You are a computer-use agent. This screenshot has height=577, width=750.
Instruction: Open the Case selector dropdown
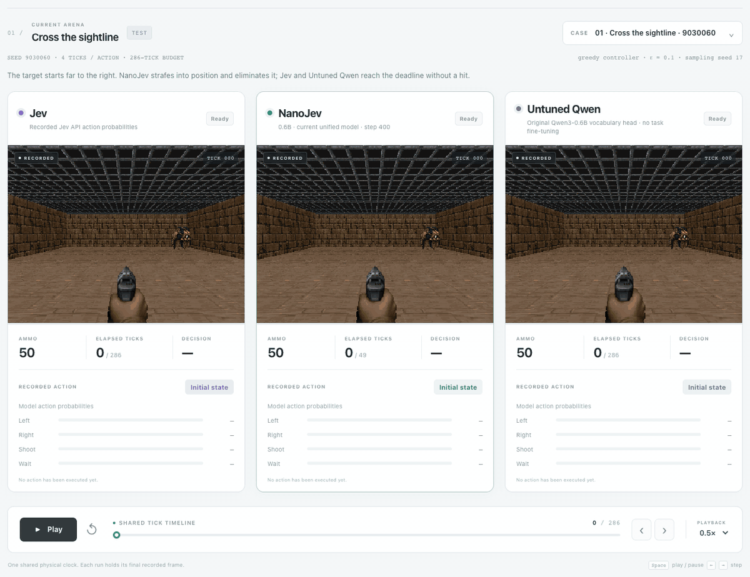tap(652, 33)
